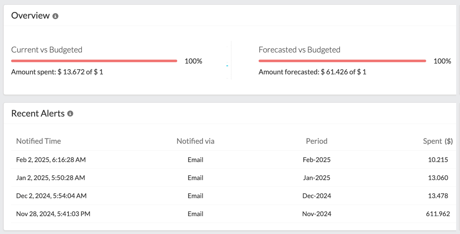Select the Feb 2, 2025, 6:16:28 AM alert

coord(51,160)
